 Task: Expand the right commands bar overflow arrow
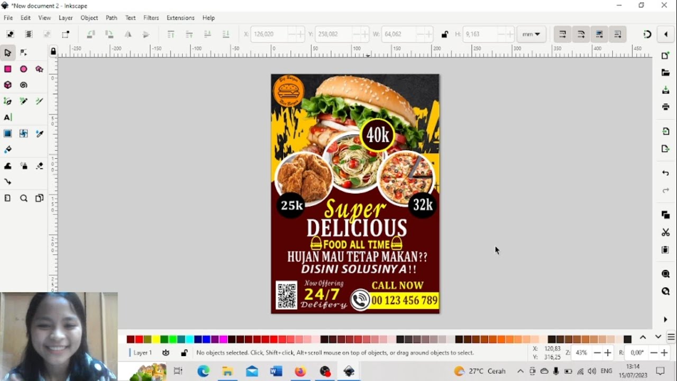665,320
